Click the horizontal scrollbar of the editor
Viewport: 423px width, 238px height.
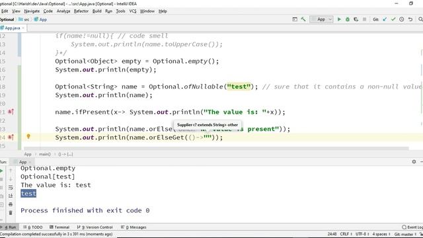tap(216, 148)
